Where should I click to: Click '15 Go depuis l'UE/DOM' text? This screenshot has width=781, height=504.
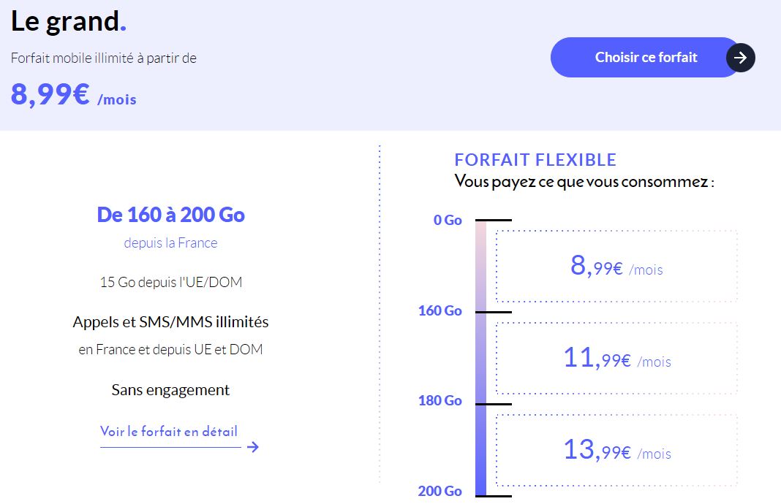pos(170,282)
